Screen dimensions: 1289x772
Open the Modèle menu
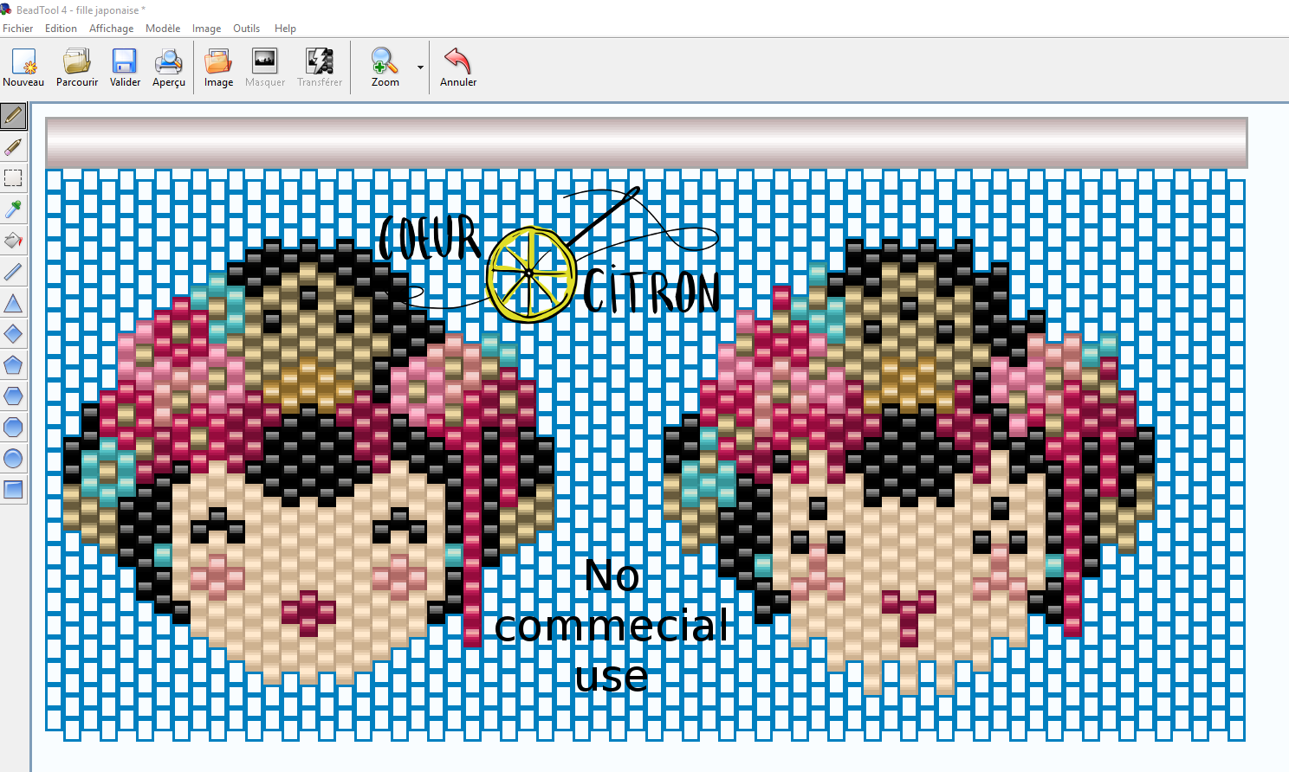[x=163, y=29]
